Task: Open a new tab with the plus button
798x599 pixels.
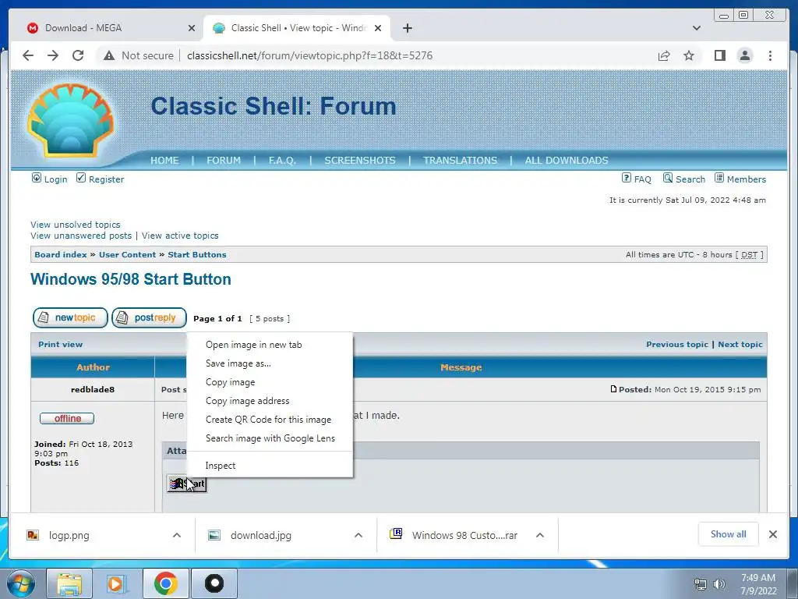Action: pyautogui.click(x=407, y=28)
